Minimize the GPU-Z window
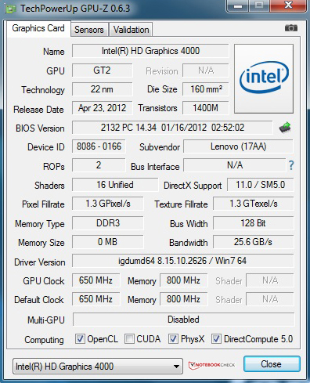This screenshot has width=310, height=383. pyautogui.click(x=238, y=5)
